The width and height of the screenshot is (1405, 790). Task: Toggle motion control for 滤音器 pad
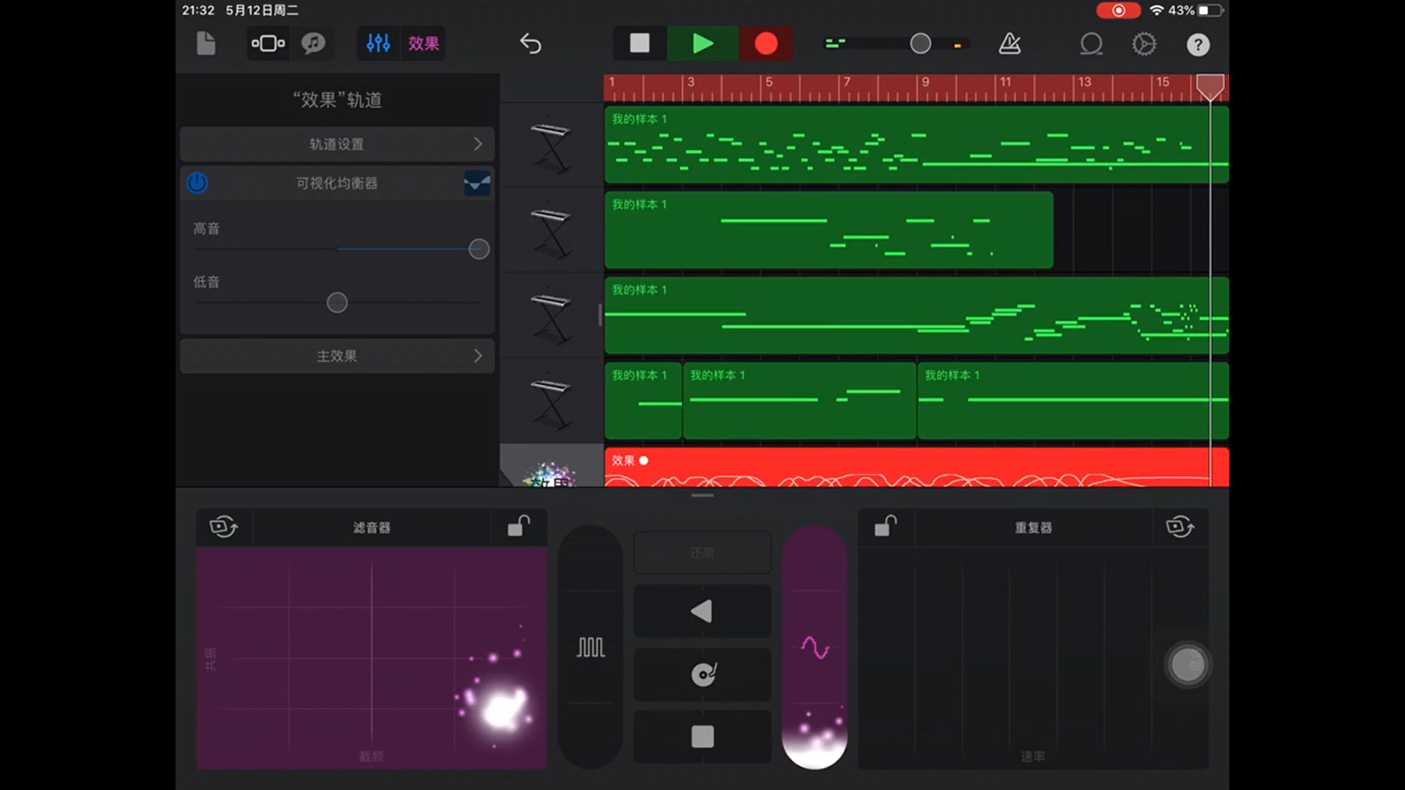point(224,527)
